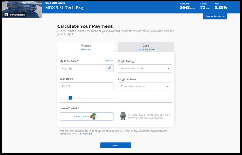Click the 3.83% APR value in header

click(x=221, y=7)
